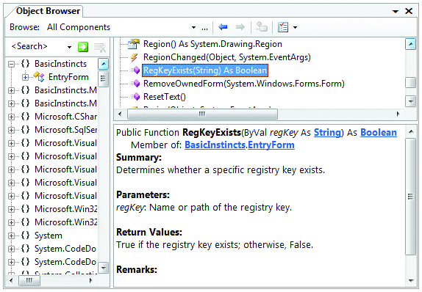422x292 pixels.
Task: Click the members list horizontal scrollbar thumb
Action: (x=202, y=114)
